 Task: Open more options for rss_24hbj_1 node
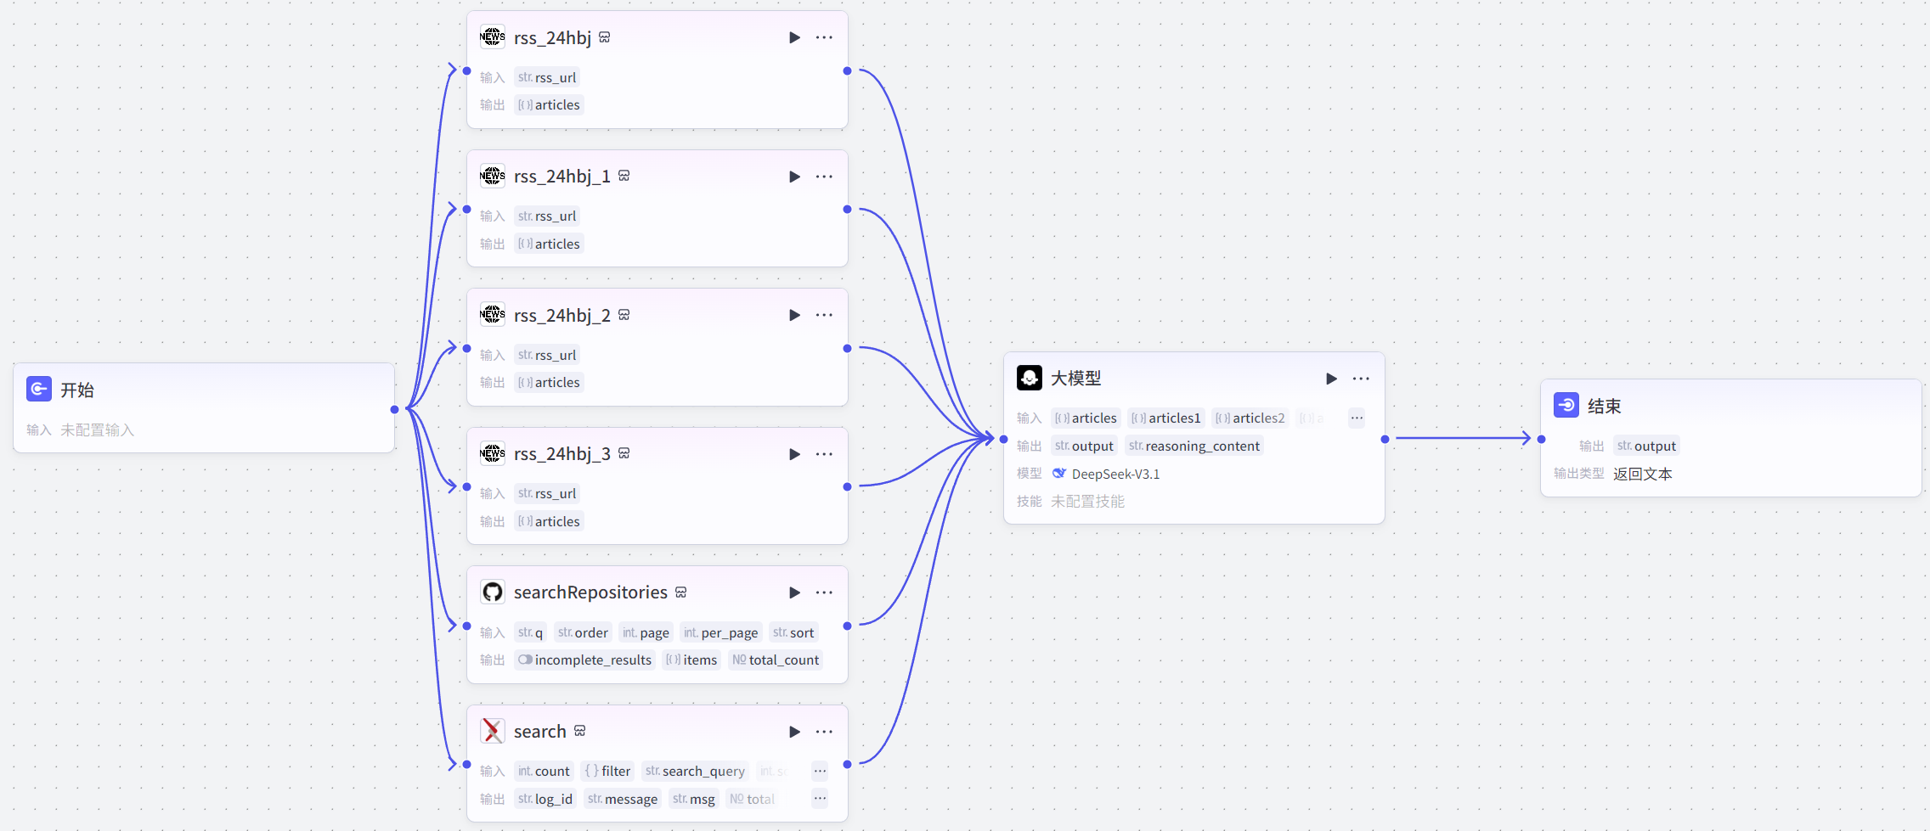click(824, 177)
